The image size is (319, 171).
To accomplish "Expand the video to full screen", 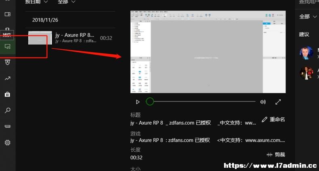I will (x=278, y=102).
